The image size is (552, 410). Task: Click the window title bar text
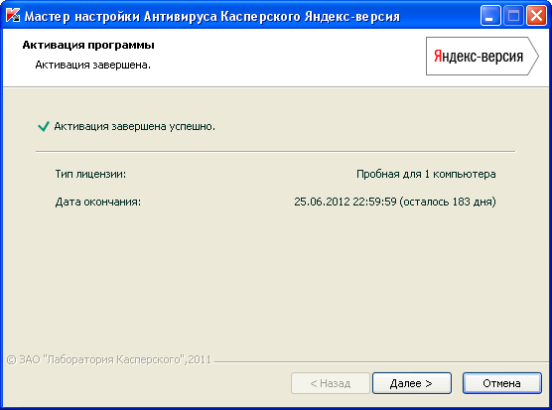[x=211, y=17]
